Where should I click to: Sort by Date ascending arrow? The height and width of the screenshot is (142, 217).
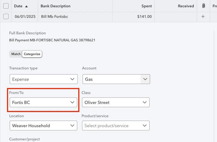tap(26, 6)
